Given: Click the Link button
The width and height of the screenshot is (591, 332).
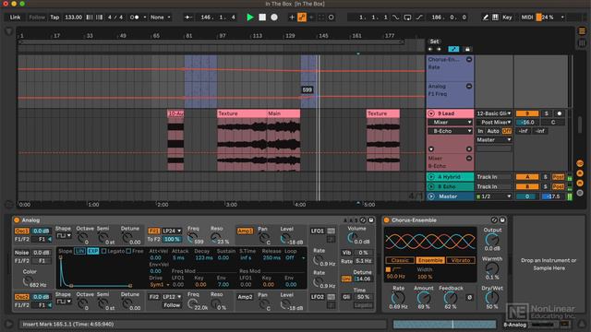Looking at the screenshot, I should [x=15, y=18].
